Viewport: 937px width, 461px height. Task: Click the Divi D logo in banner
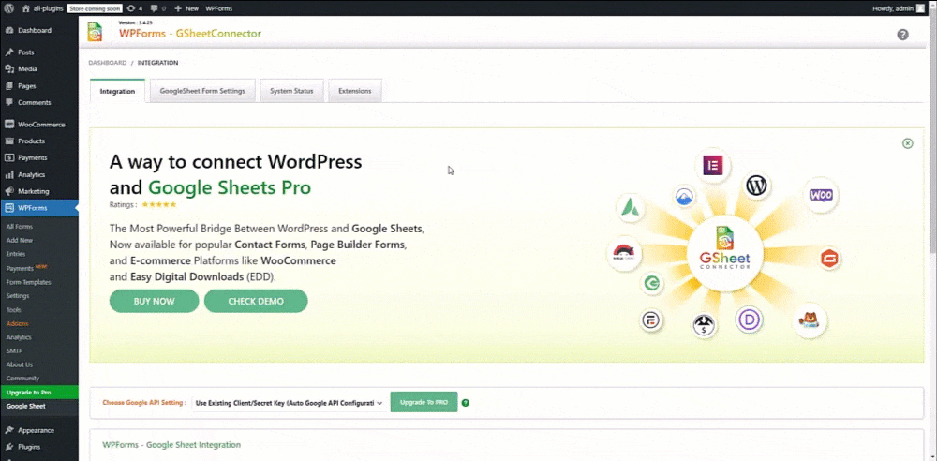749,320
